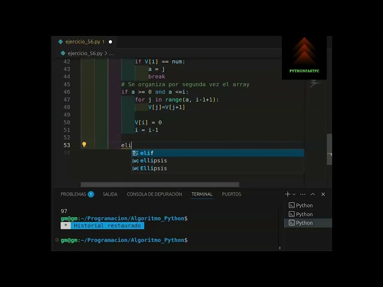The image size is (383, 287).
Task: Click the comment 'Se organiza por segunda vez el array'
Action: [x=185, y=84]
